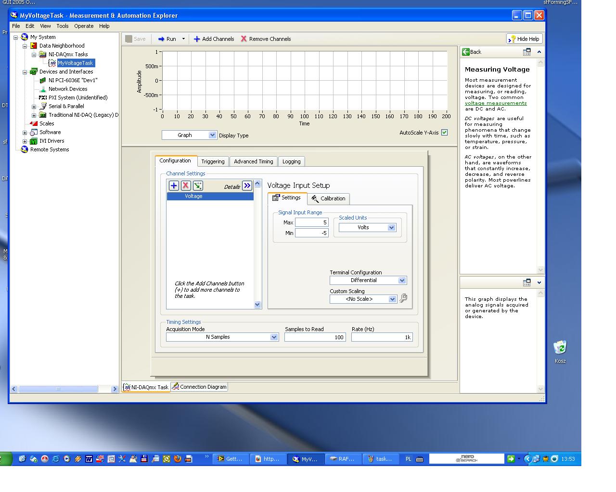Select the Voltage channel row
The width and height of the screenshot is (616, 492).
point(210,196)
